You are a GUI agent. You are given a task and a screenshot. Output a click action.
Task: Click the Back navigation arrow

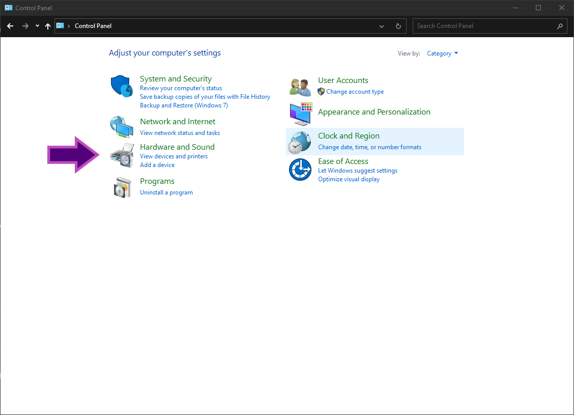point(10,26)
